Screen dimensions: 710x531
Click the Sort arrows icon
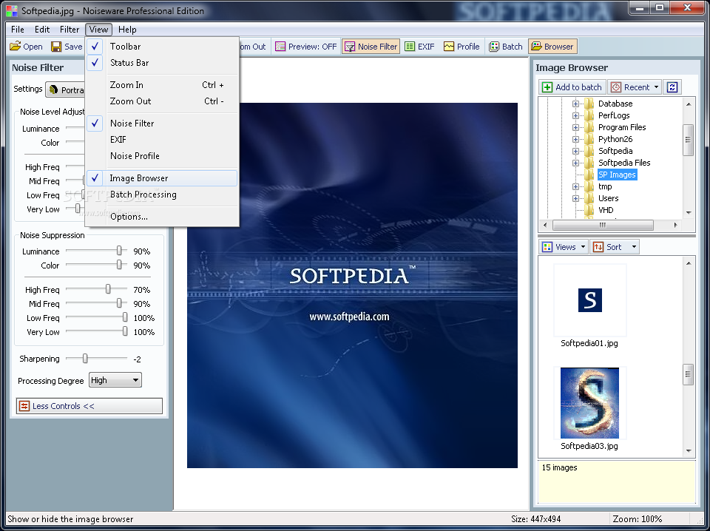598,247
